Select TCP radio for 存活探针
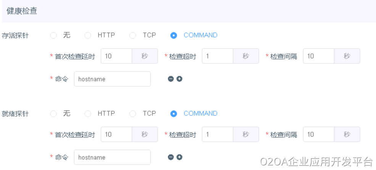This screenshot has height=170, width=376. click(133, 36)
